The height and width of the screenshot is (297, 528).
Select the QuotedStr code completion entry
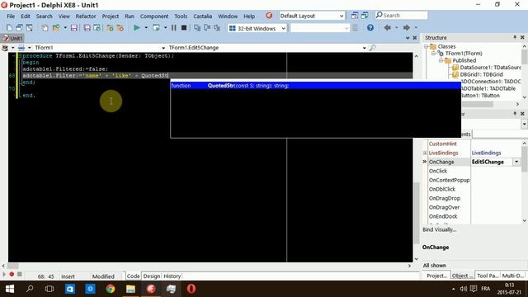(315, 86)
